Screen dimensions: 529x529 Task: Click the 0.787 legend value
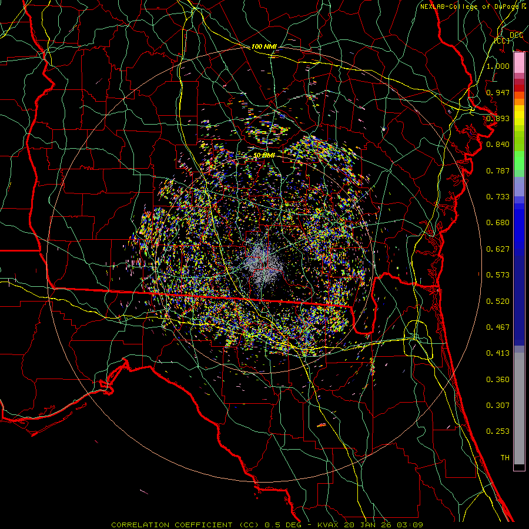(x=498, y=170)
